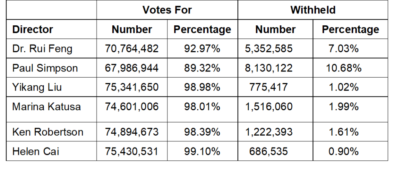This screenshot has width=394, height=169.
Task: Click the 98.01% percentage cell
Action: (202, 106)
